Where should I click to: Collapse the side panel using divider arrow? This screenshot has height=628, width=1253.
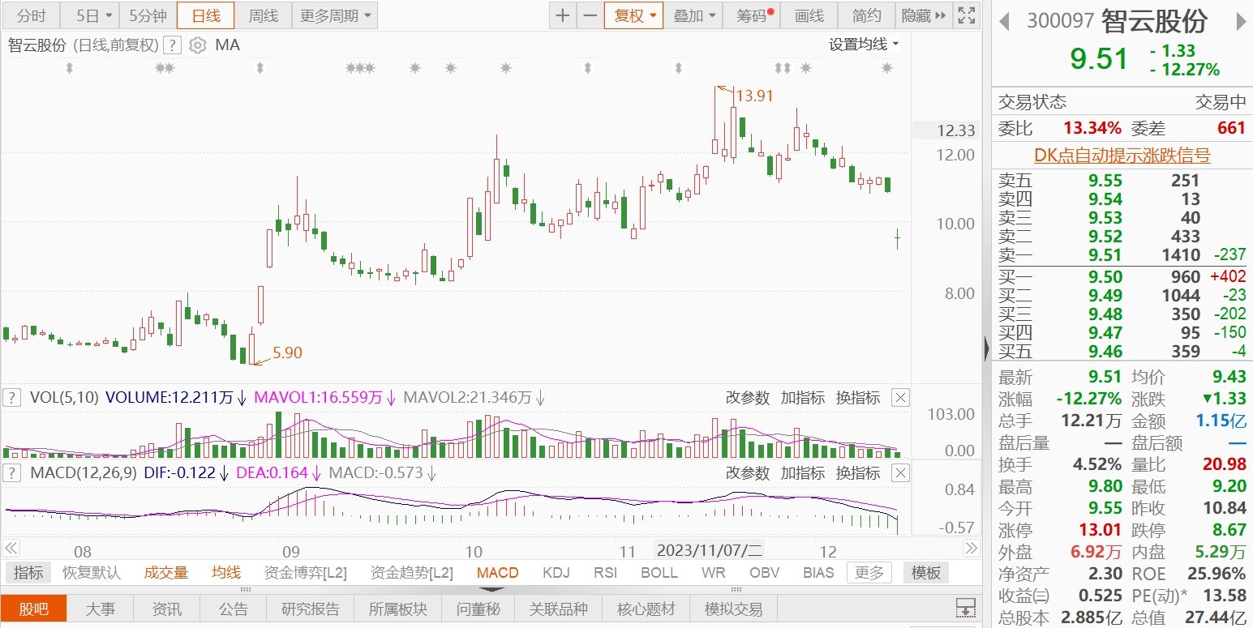click(986, 348)
